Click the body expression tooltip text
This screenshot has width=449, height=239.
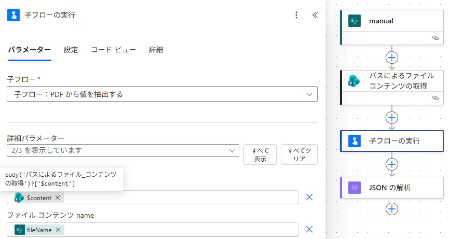61,179
